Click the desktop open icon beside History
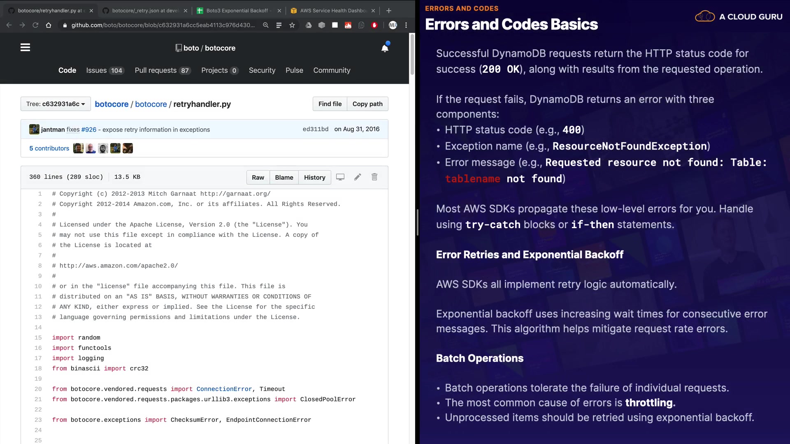The image size is (790, 444). pos(340,177)
